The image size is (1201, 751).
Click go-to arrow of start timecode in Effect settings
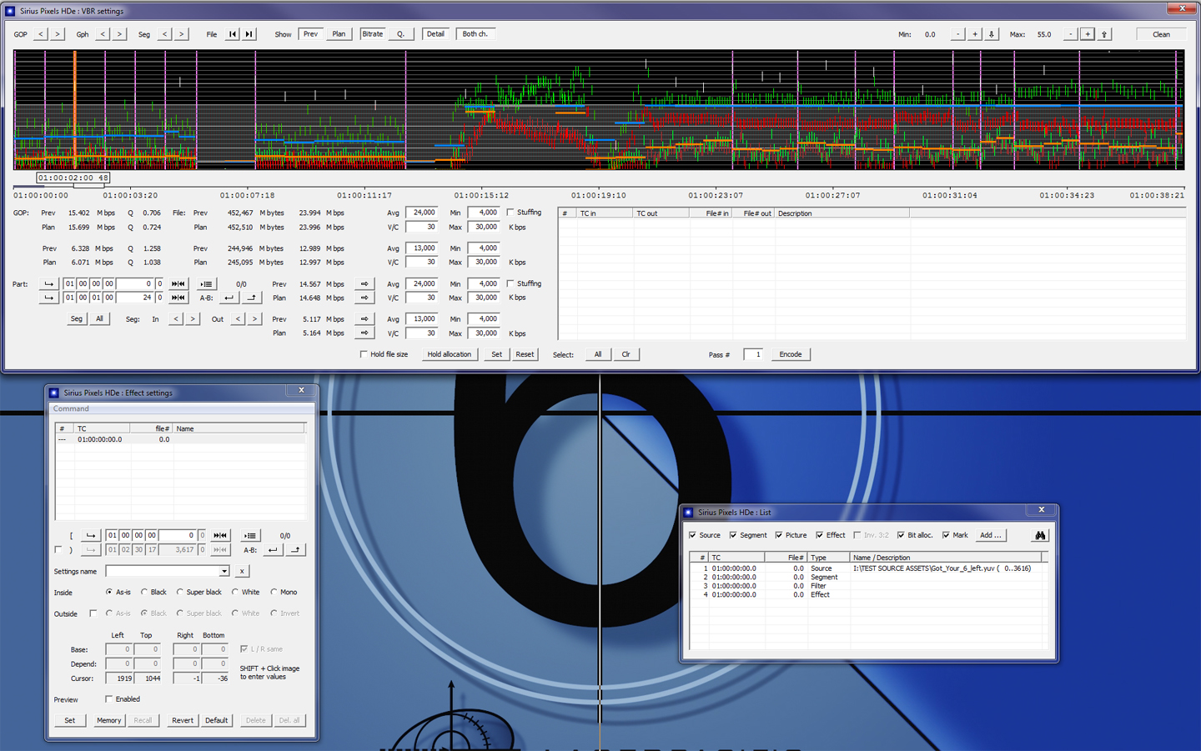(90, 535)
